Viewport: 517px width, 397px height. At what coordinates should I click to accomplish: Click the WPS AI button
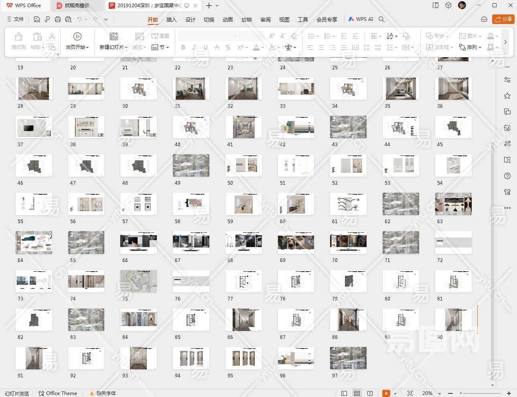[x=360, y=19]
